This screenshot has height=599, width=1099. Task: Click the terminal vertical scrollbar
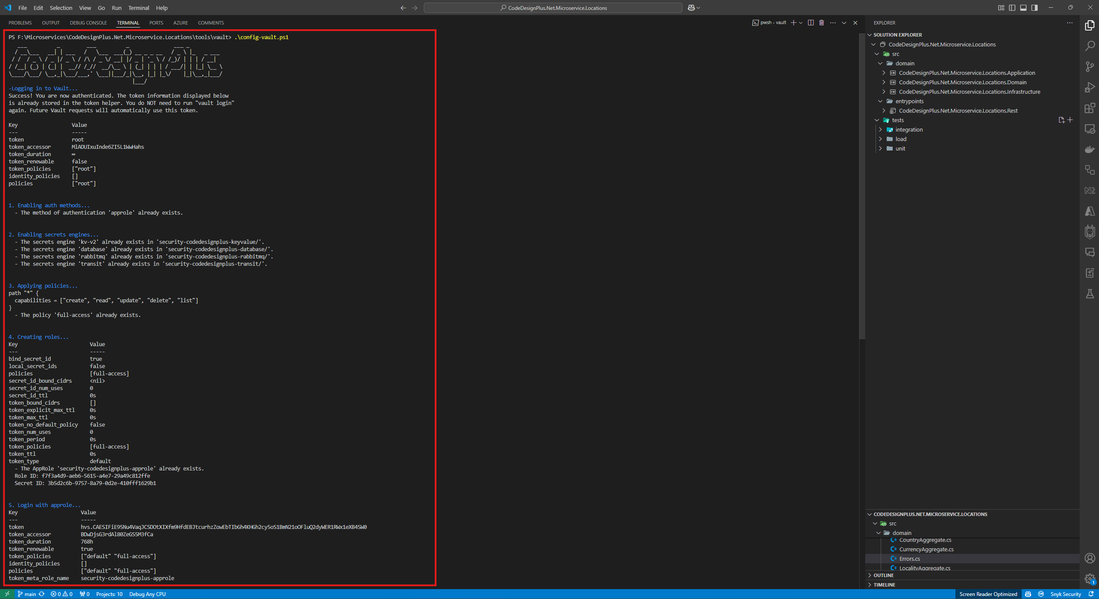(x=862, y=185)
